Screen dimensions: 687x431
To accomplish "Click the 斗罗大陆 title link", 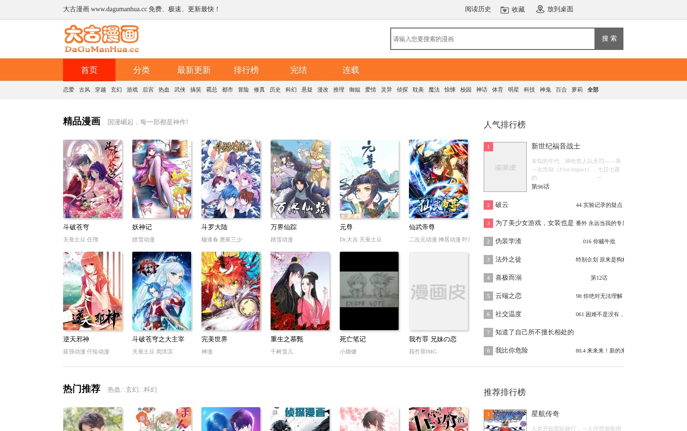I will (215, 227).
